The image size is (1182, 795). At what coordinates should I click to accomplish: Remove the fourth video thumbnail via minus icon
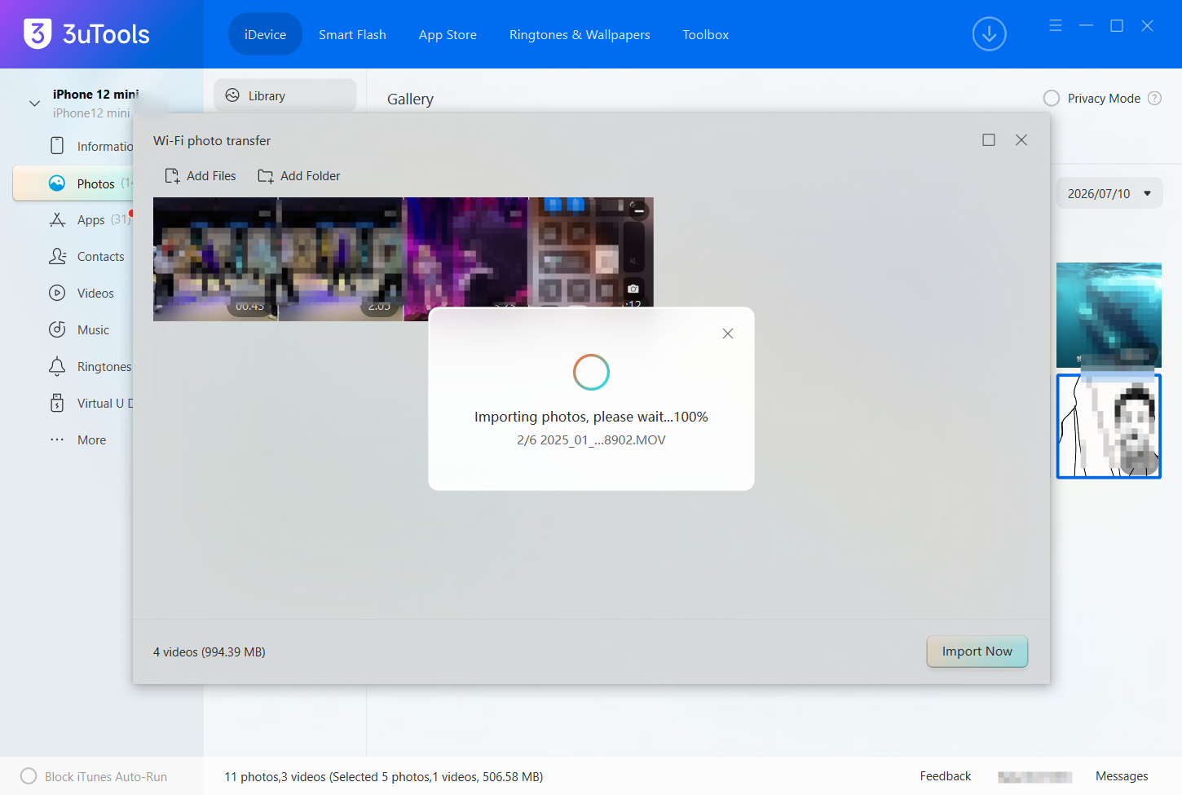point(639,211)
